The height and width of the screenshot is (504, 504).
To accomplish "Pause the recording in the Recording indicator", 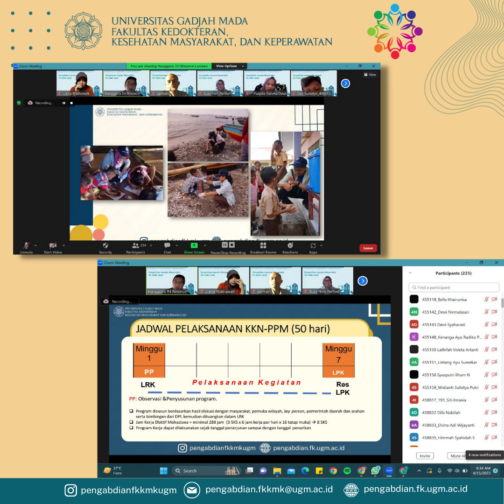I will coord(64,103).
